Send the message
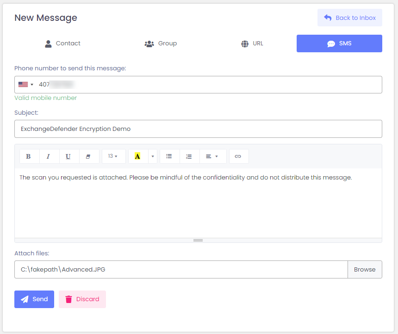The image size is (398, 334). point(34,299)
